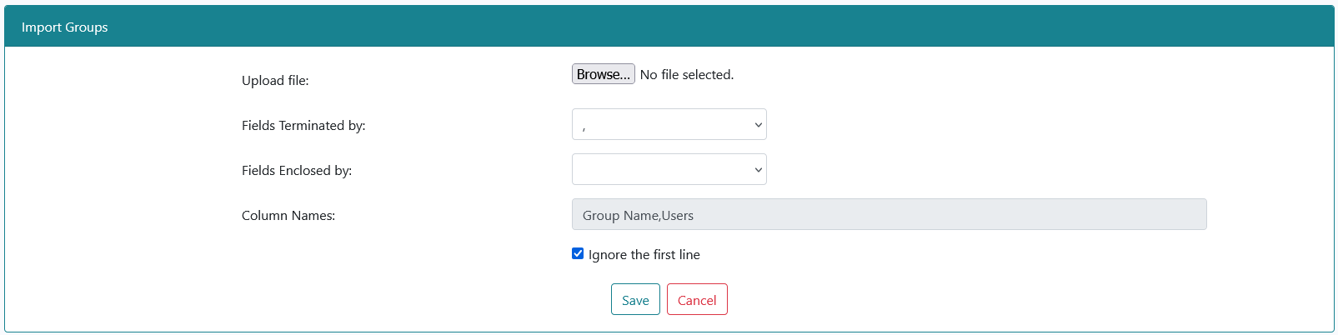Click the "No file selected." text

[x=687, y=75]
